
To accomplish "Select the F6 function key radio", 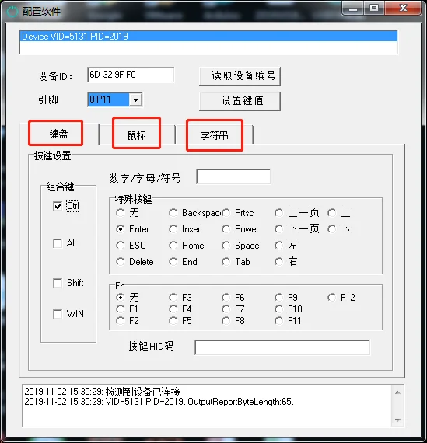I will click(226, 298).
